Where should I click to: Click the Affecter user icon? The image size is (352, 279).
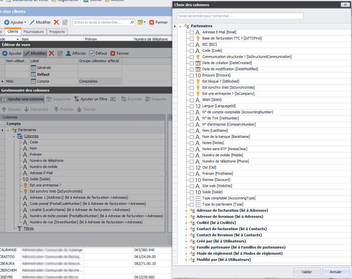68,53
